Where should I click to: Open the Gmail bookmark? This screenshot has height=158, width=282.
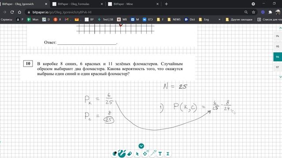pyautogui.click(x=67, y=19)
